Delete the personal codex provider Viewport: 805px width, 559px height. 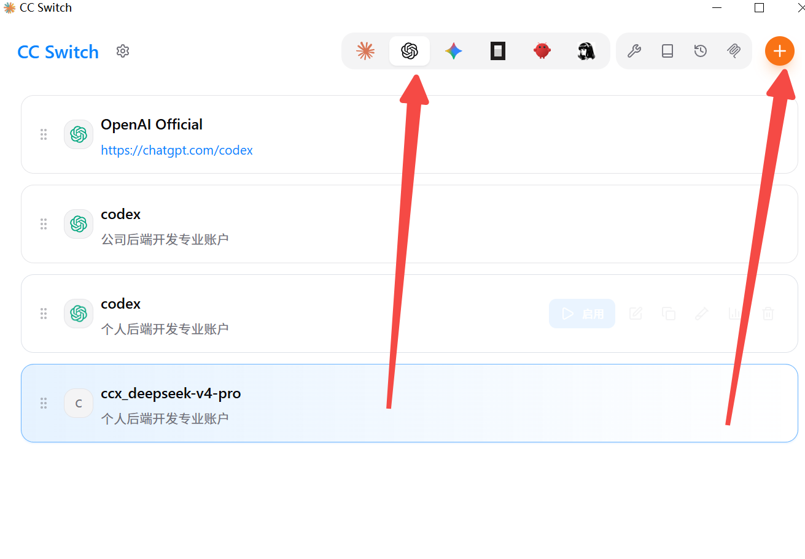768,314
